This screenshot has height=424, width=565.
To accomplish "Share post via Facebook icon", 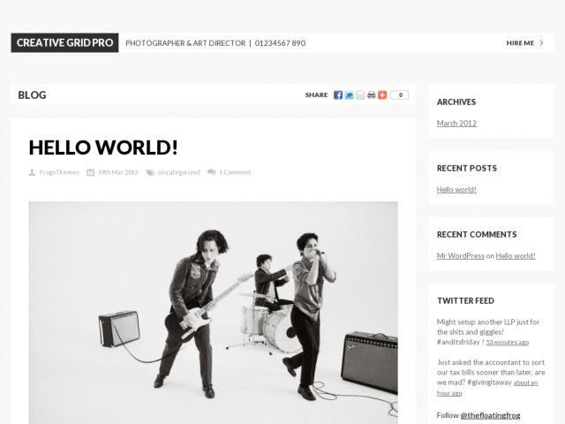I will 337,95.
